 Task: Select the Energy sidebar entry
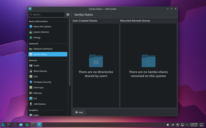point(48,38)
